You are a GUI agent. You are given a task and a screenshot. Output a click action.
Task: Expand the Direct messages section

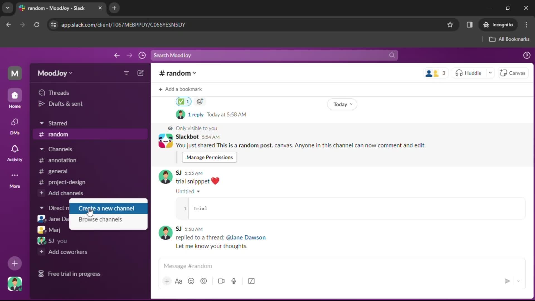click(42, 208)
